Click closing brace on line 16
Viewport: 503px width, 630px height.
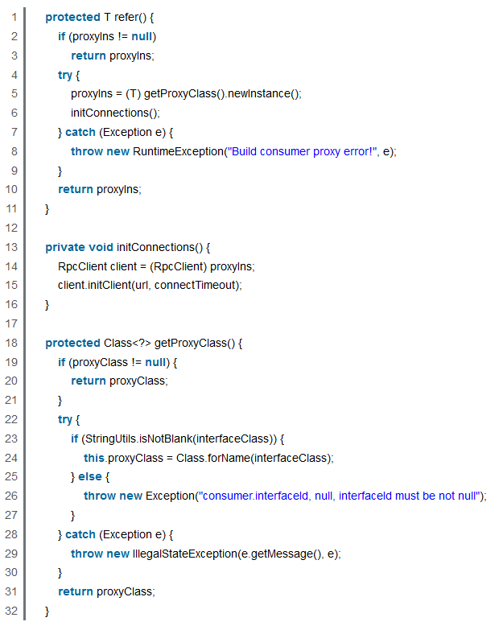click(x=47, y=305)
